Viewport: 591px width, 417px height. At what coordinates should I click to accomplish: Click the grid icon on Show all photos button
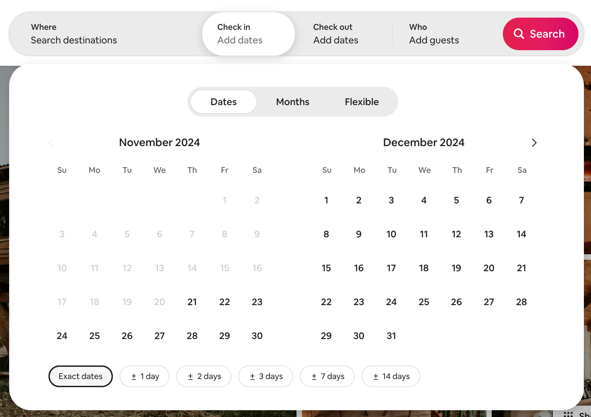[568, 414]
